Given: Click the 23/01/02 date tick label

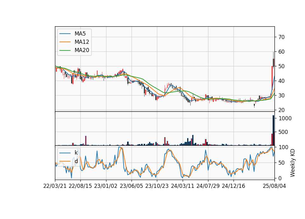Looking at the screenshot, I should point(106,186).
